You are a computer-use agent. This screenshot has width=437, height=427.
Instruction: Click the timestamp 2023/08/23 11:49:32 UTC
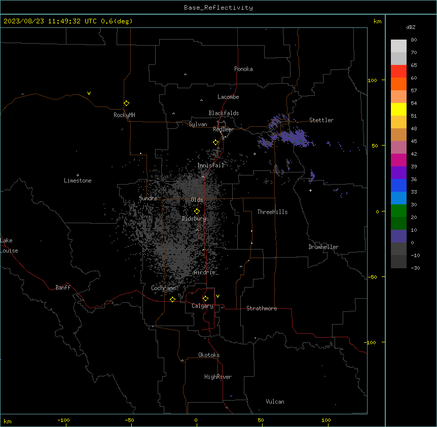(50, 21)
